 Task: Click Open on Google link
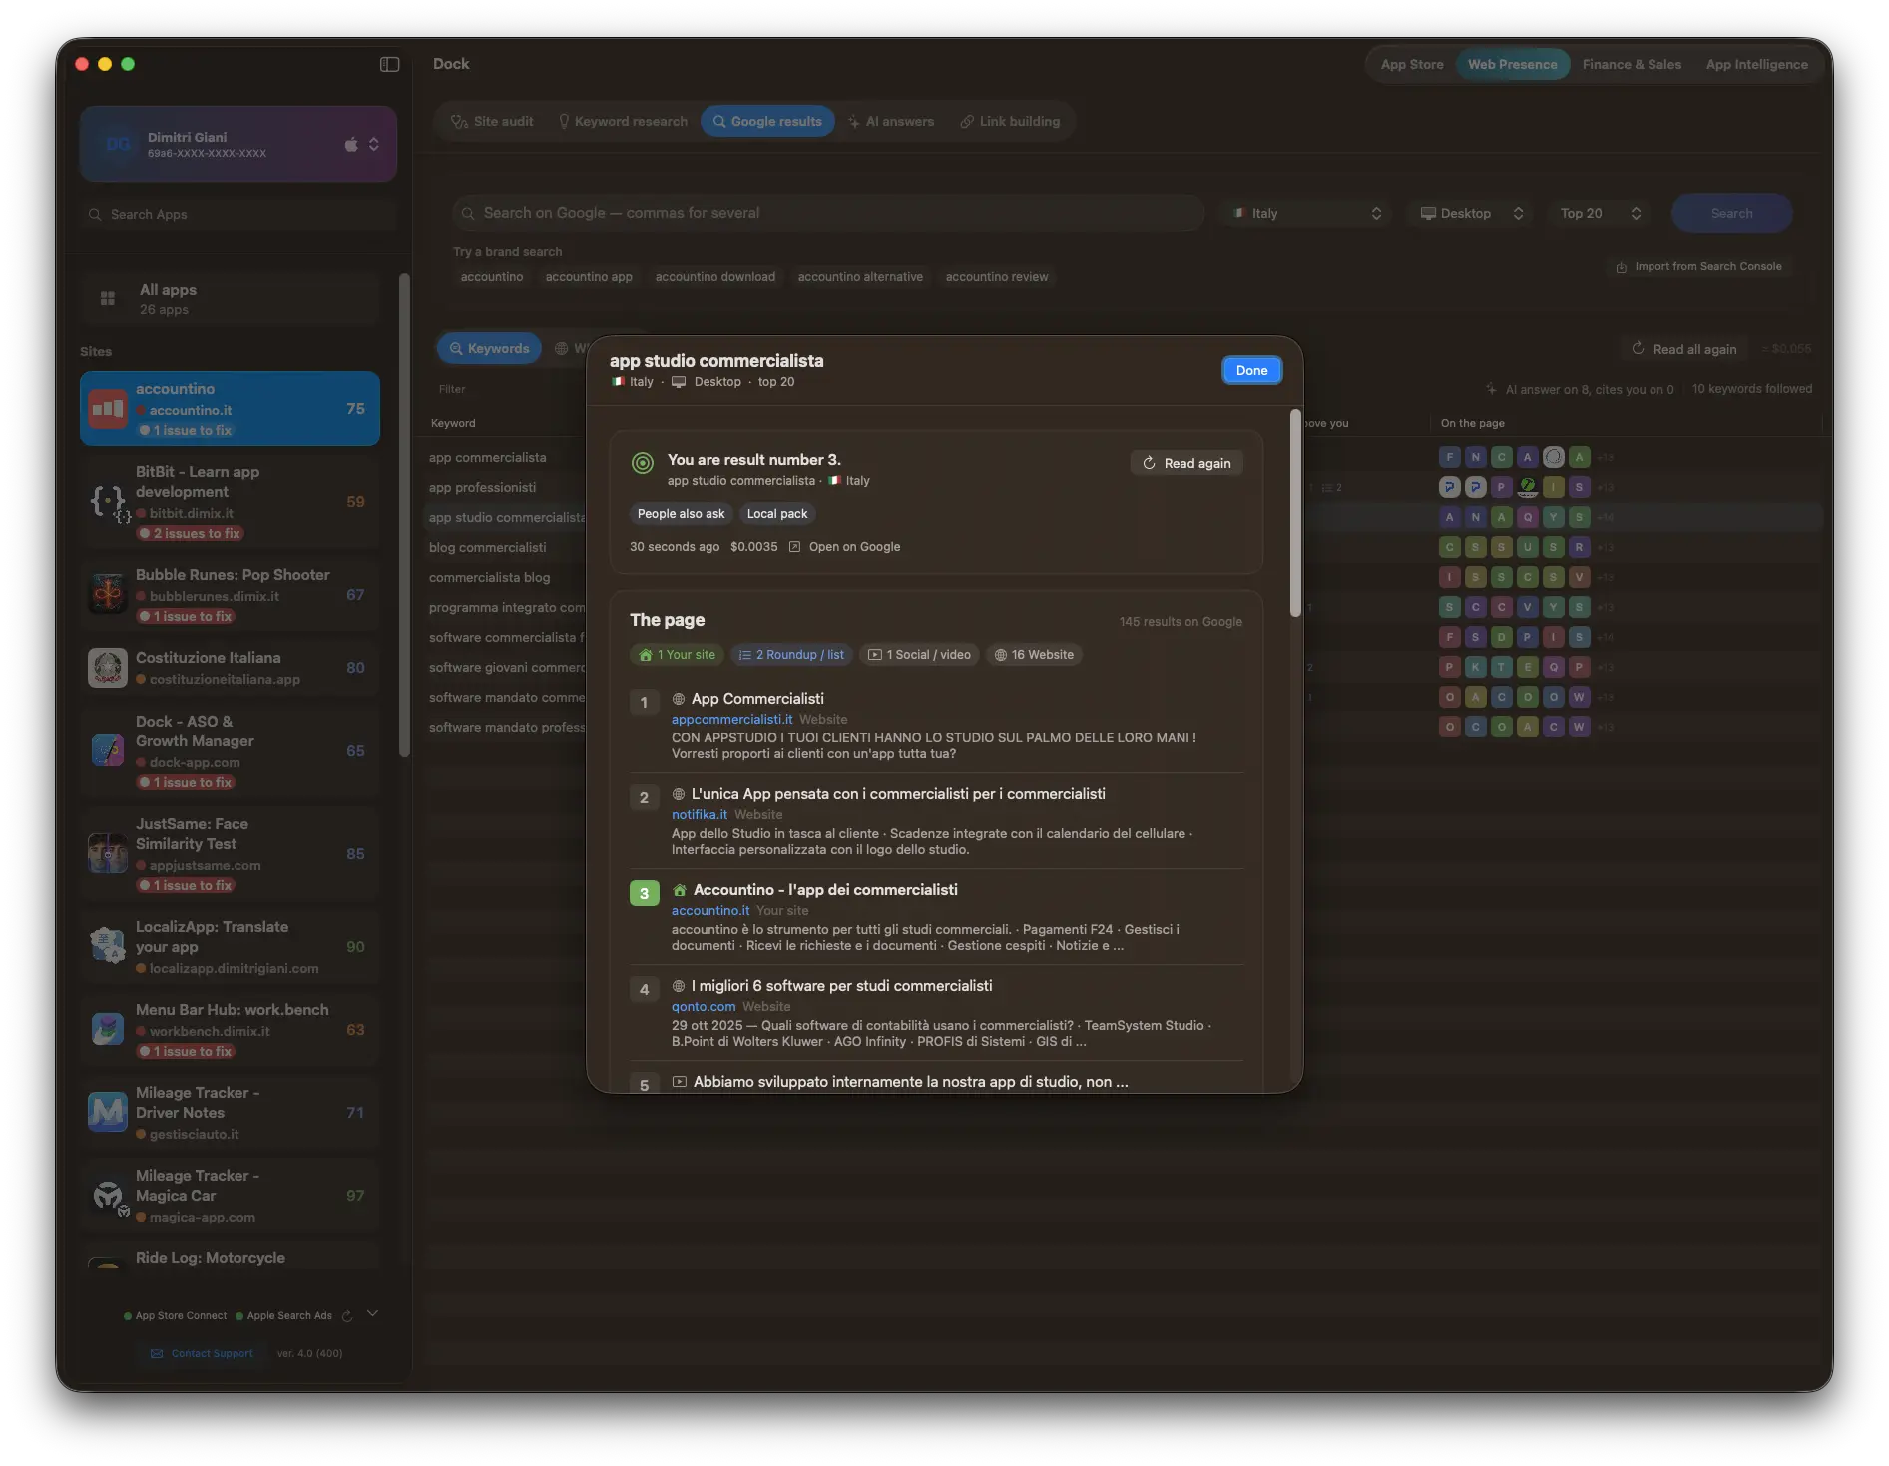844,547
